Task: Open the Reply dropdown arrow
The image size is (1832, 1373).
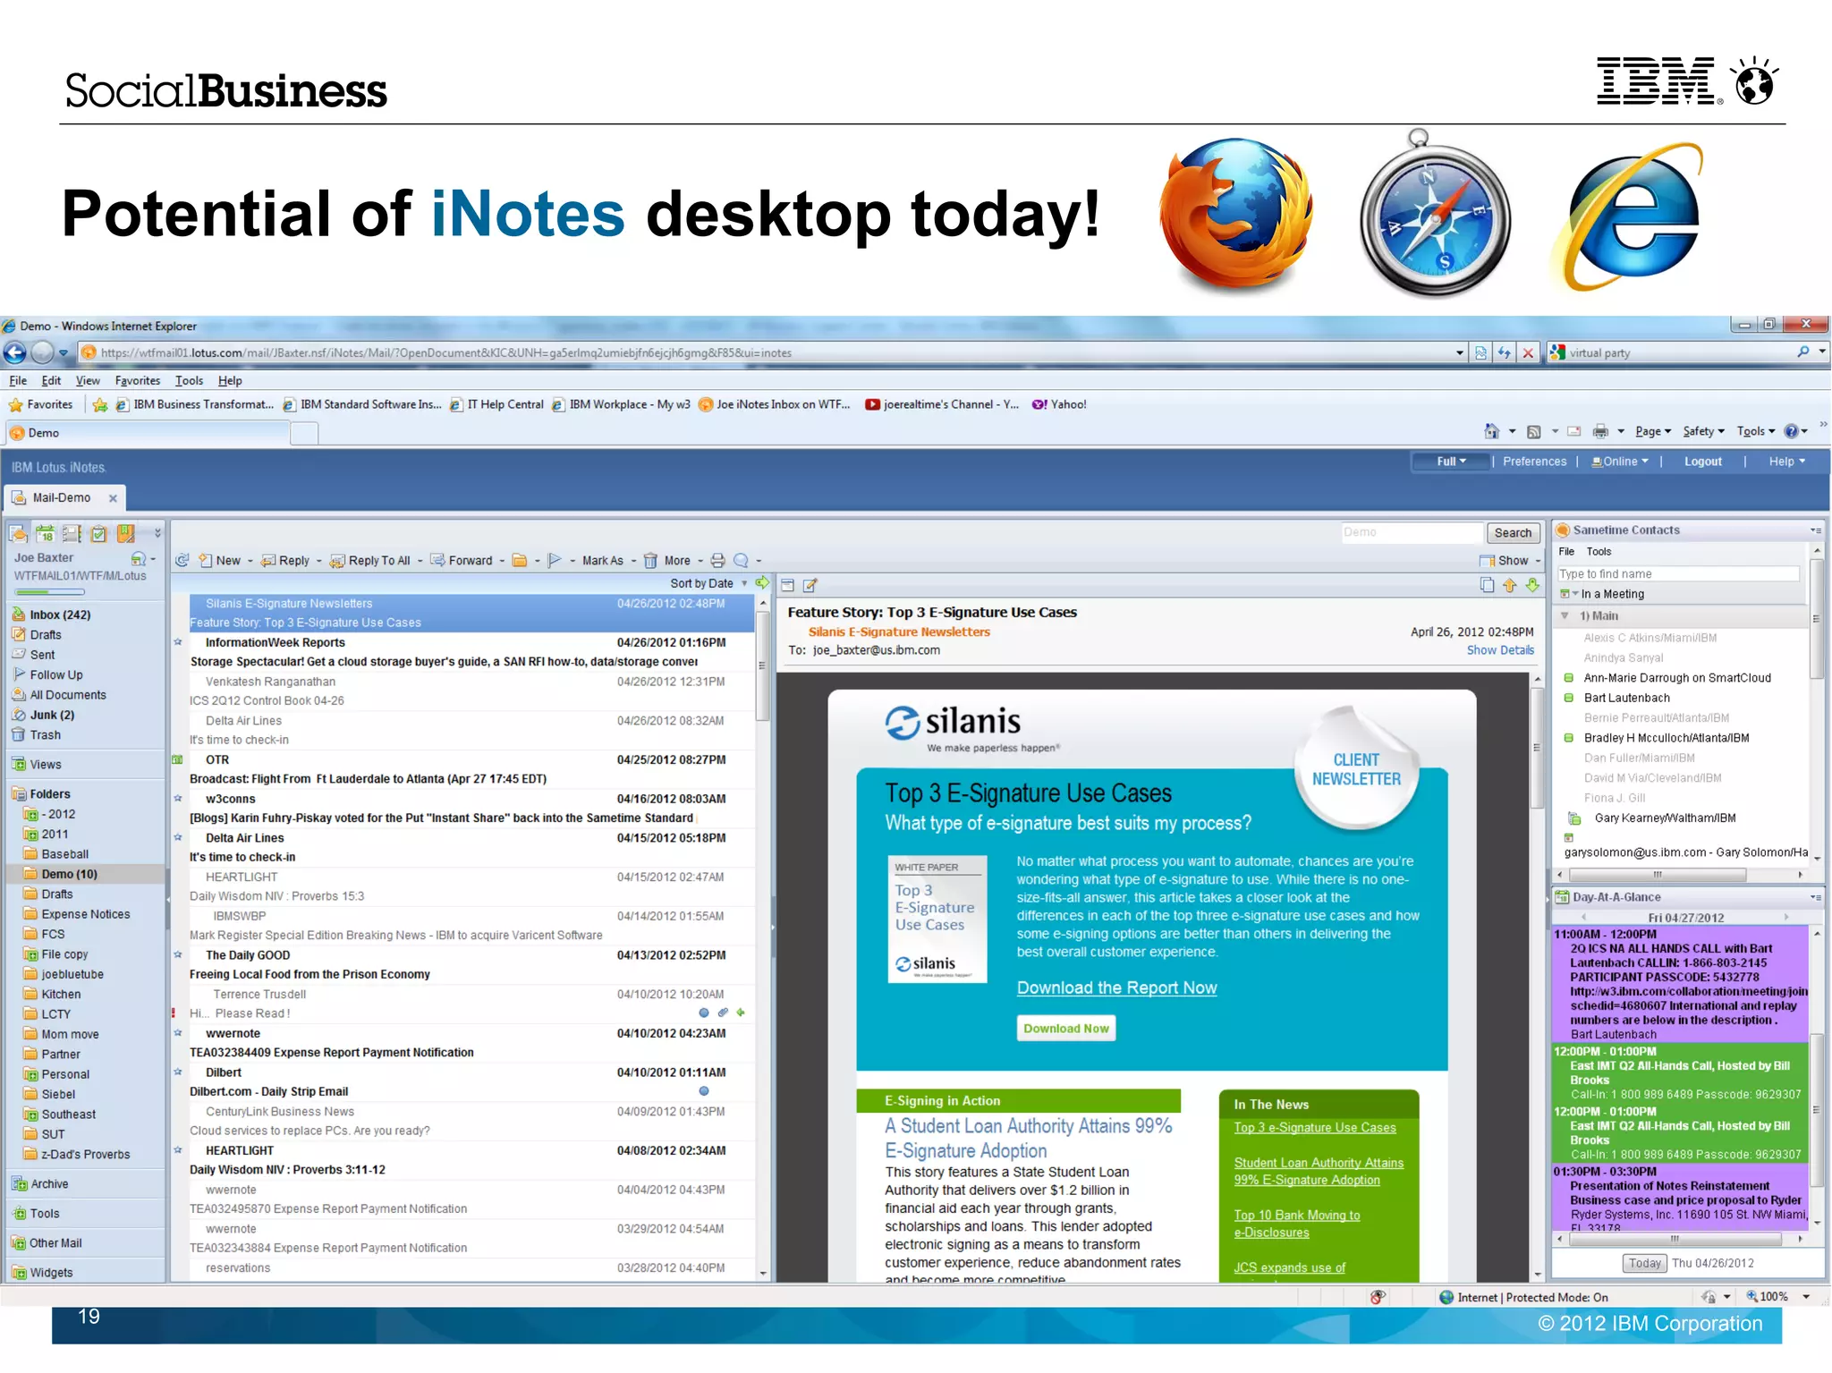Action: coord(319,562)
